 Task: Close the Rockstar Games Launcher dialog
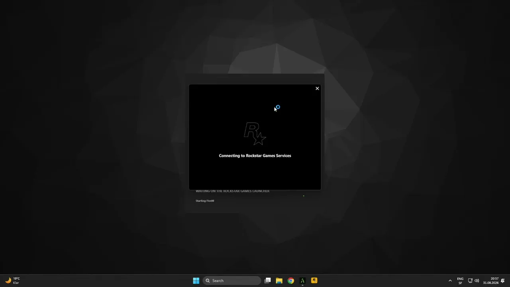point(317,88)
